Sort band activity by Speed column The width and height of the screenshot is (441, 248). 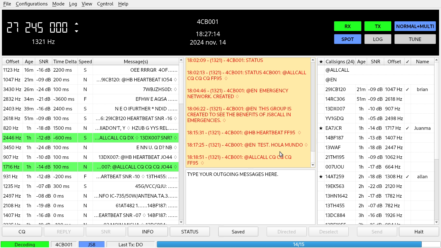[x=85, y=61]
